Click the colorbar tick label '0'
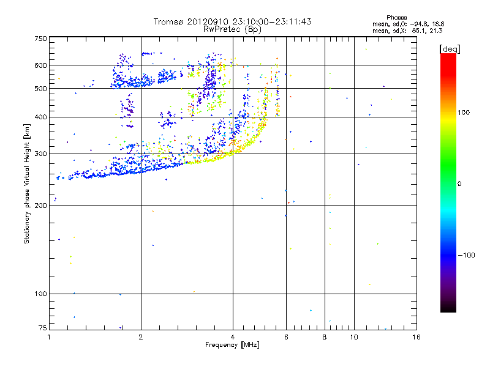 459,184
